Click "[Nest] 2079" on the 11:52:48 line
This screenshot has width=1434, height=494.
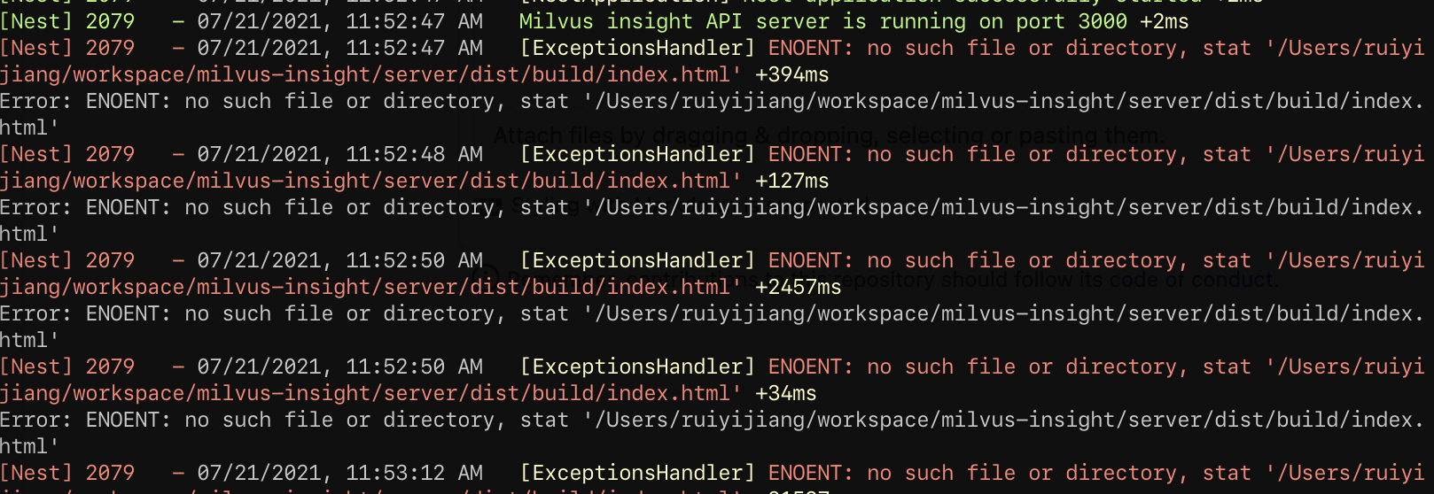(x=67, y=154)
